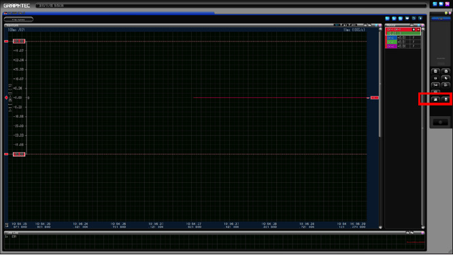This screenshot has height=255, width=453.
Task: Click the pink round icon in the Monitor header
Action: [x=422, y=25]
